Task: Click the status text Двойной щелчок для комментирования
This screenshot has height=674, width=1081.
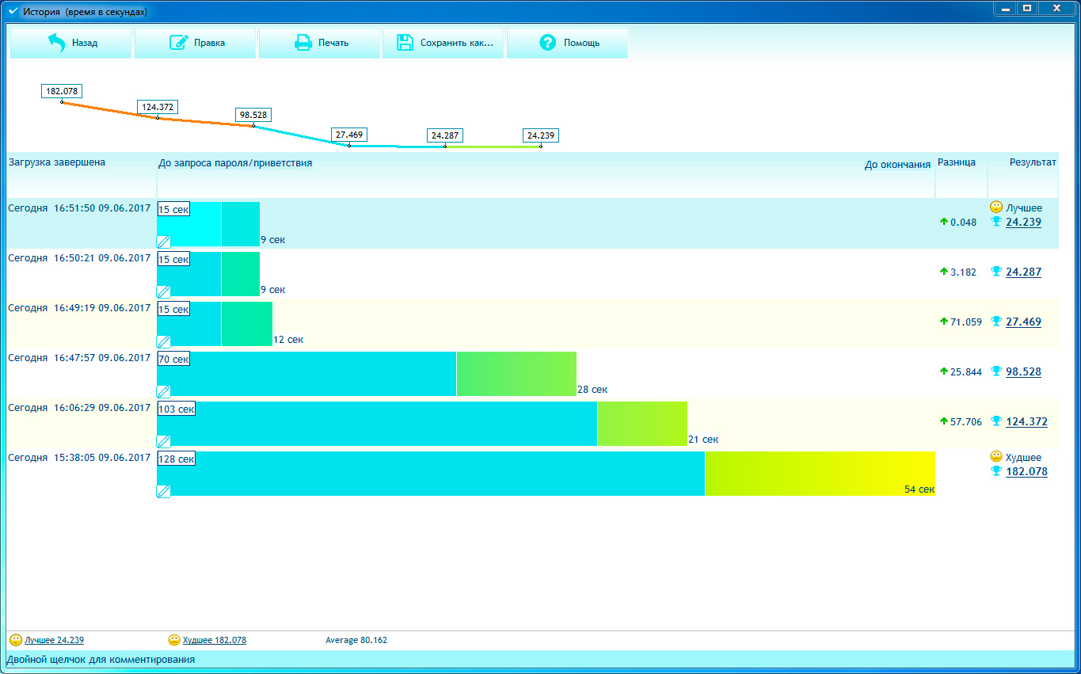Action: [x=101, y=659]
